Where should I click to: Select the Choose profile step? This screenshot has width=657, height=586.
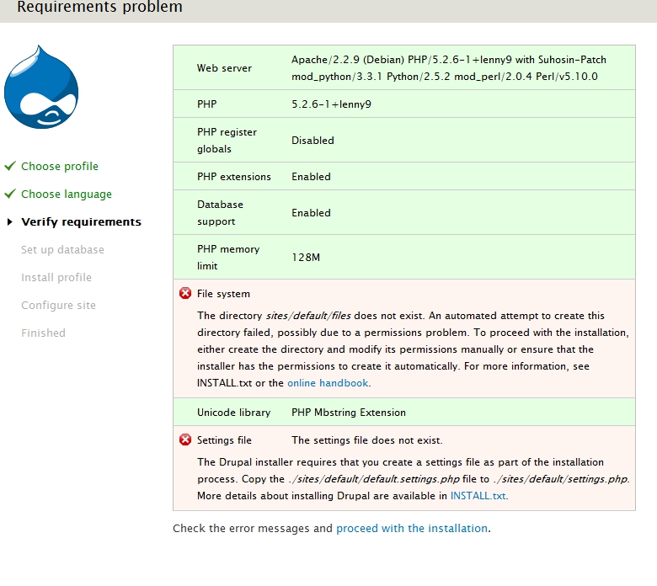60,167
